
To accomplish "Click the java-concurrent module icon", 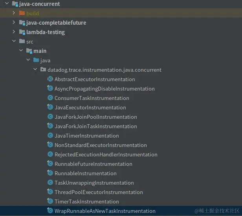I will coord(15,4).
